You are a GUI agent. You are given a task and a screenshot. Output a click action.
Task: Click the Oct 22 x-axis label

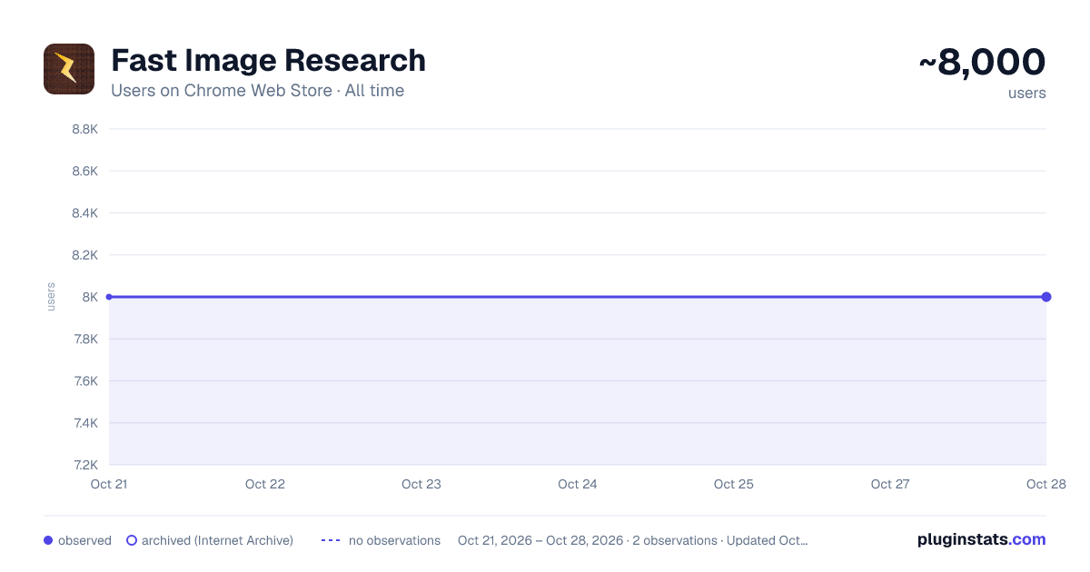[265, 484]
